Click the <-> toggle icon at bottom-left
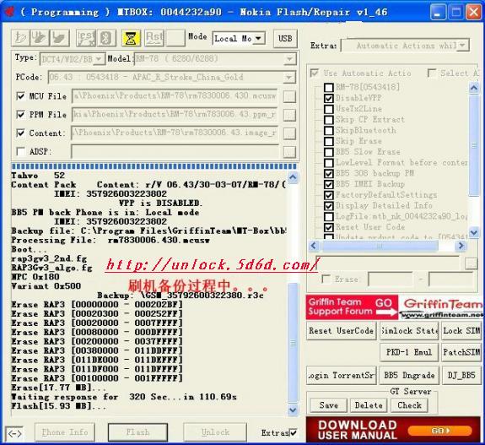This screenshot has height=445, width=485. [14, 433]
